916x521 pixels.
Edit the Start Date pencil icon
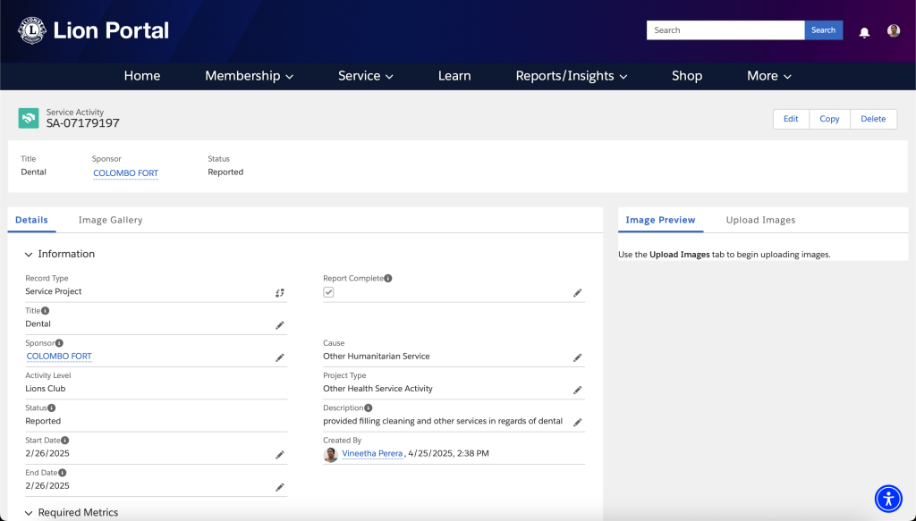[280, 455]
